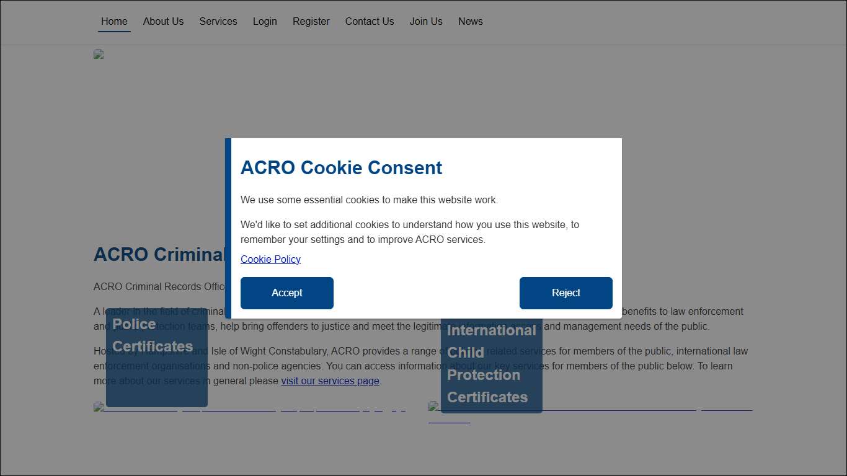
Task: Click the ACRO Cookie Consent heading
Action: [x=341, y=168]
